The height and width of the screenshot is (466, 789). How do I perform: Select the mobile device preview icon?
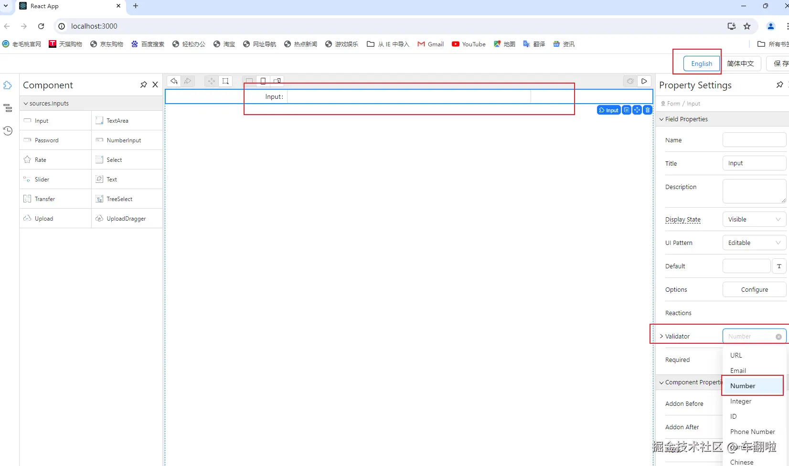tap(263, 81)
